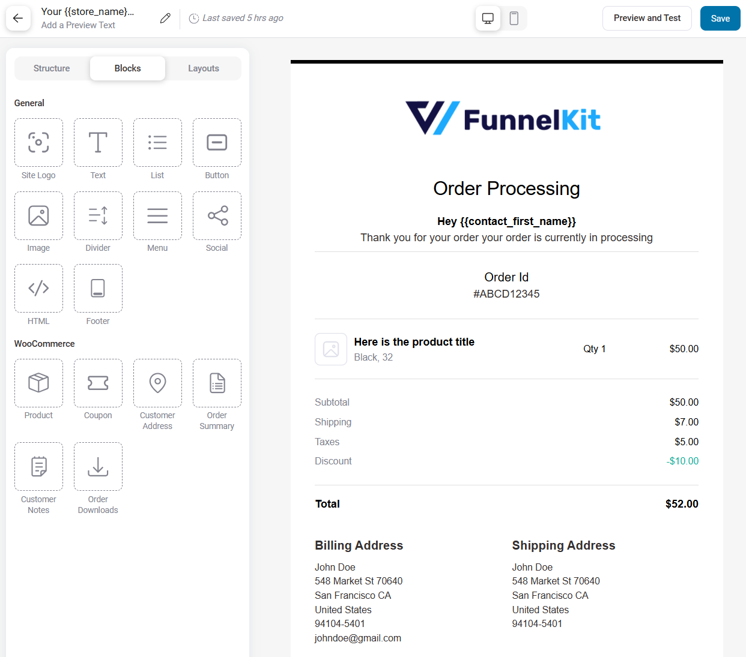Go back using the arrow button
The height and width of the screenshot is (657, 746).
[18, 19]
